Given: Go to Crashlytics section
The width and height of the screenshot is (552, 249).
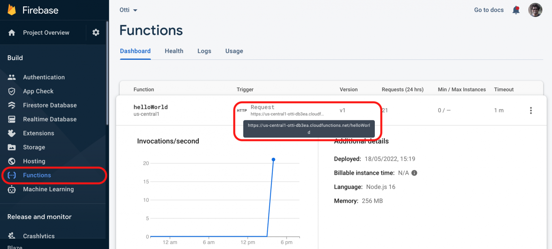Looking at the screenshot, I should [39, 236].
